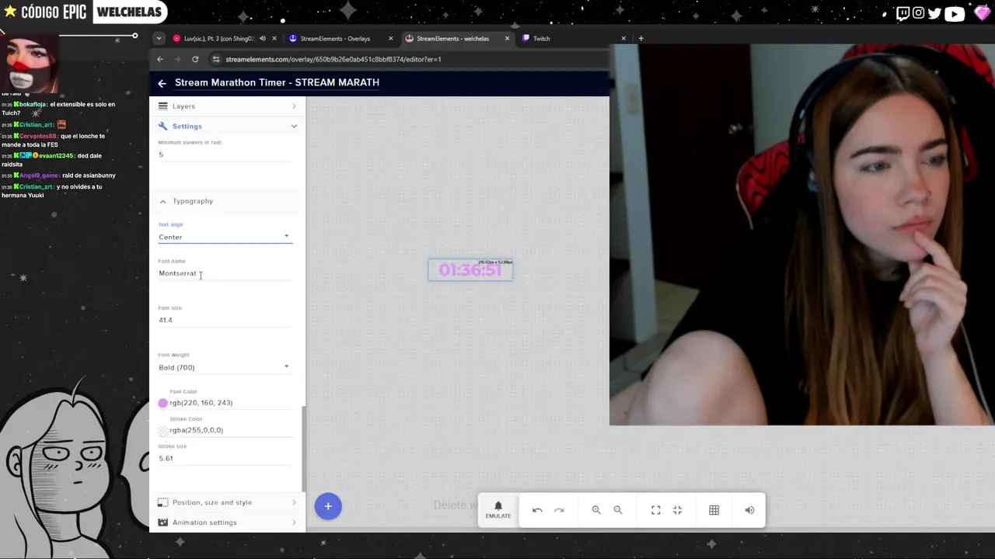Add a new widget with the plus button
The width and height of the screenshot is (995, 559).
click(328, 506)
